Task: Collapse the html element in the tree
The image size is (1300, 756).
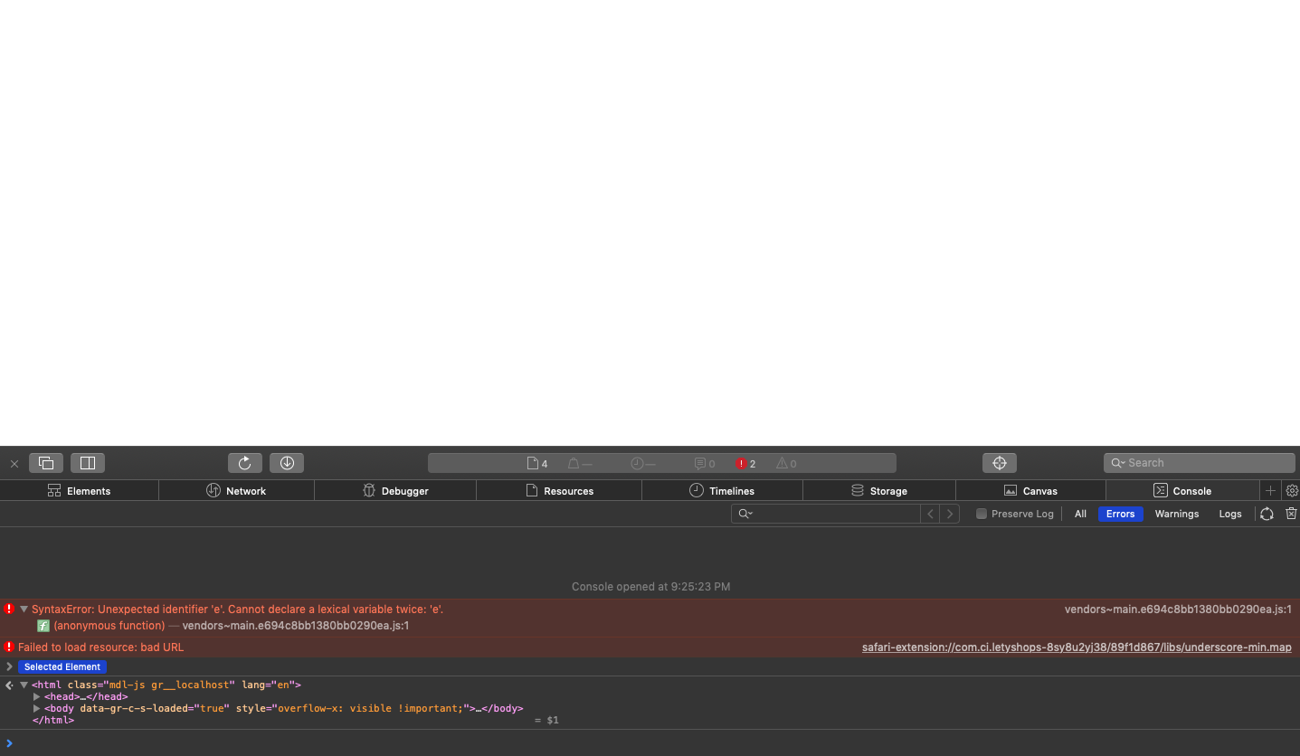Action: (x=24, y=685)
